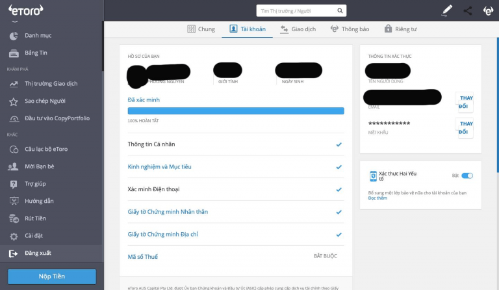Click 100% HOÀN TẤT text
Image resolution: width=499 pixels, height=290 pixels.
coord(143,121)
